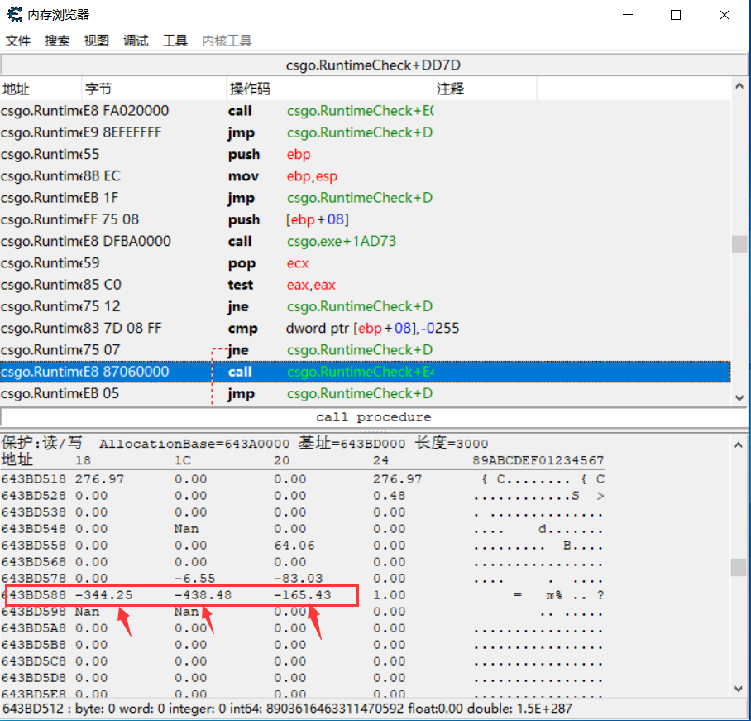Select the cmp dword ptr [ebp+08] row
751x721 pixels.
coord(366,328)
